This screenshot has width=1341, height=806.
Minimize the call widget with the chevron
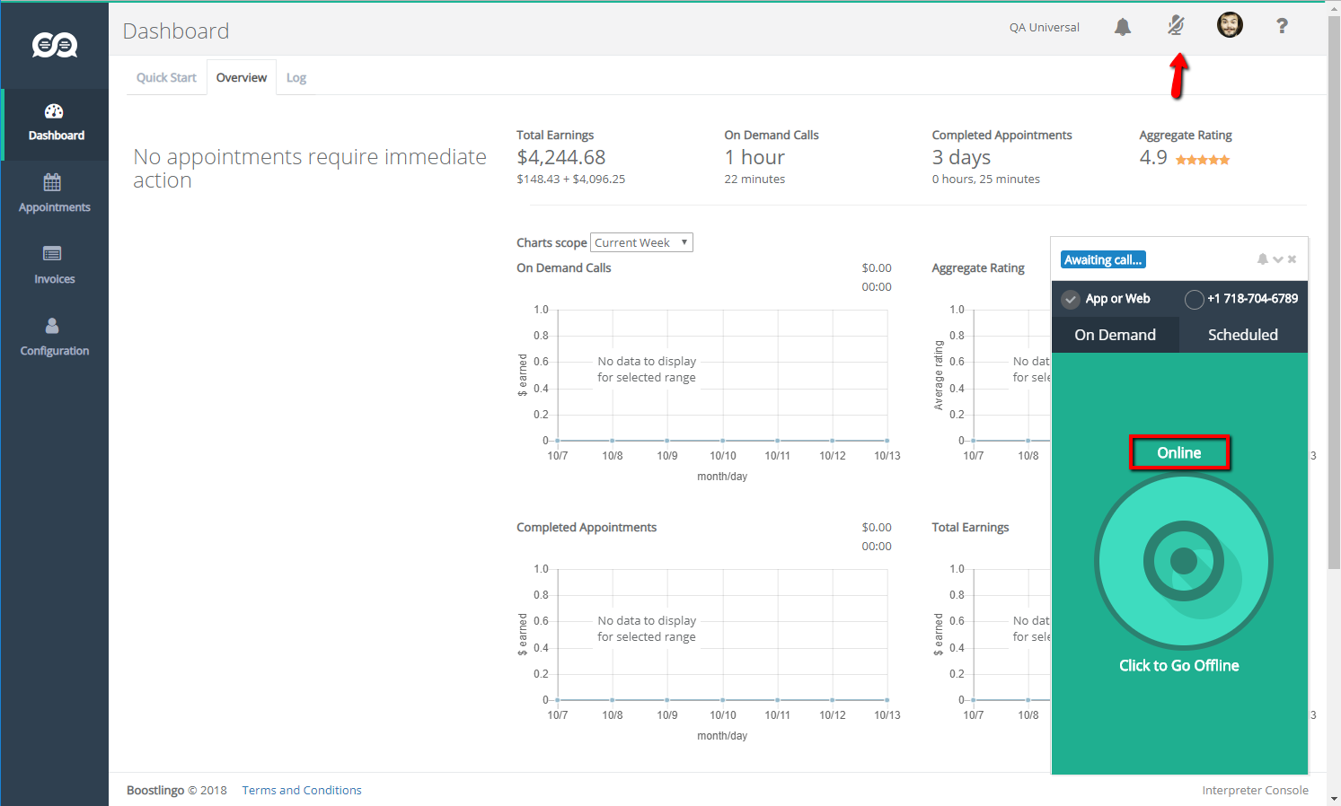tap(1277, 259)
